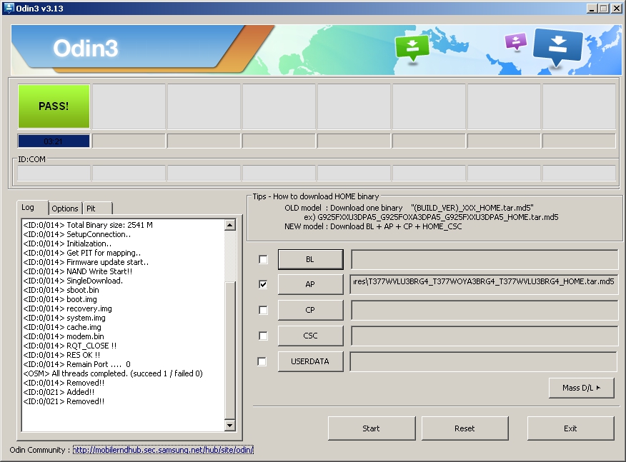Click the Reset button

tap(464, 428)
